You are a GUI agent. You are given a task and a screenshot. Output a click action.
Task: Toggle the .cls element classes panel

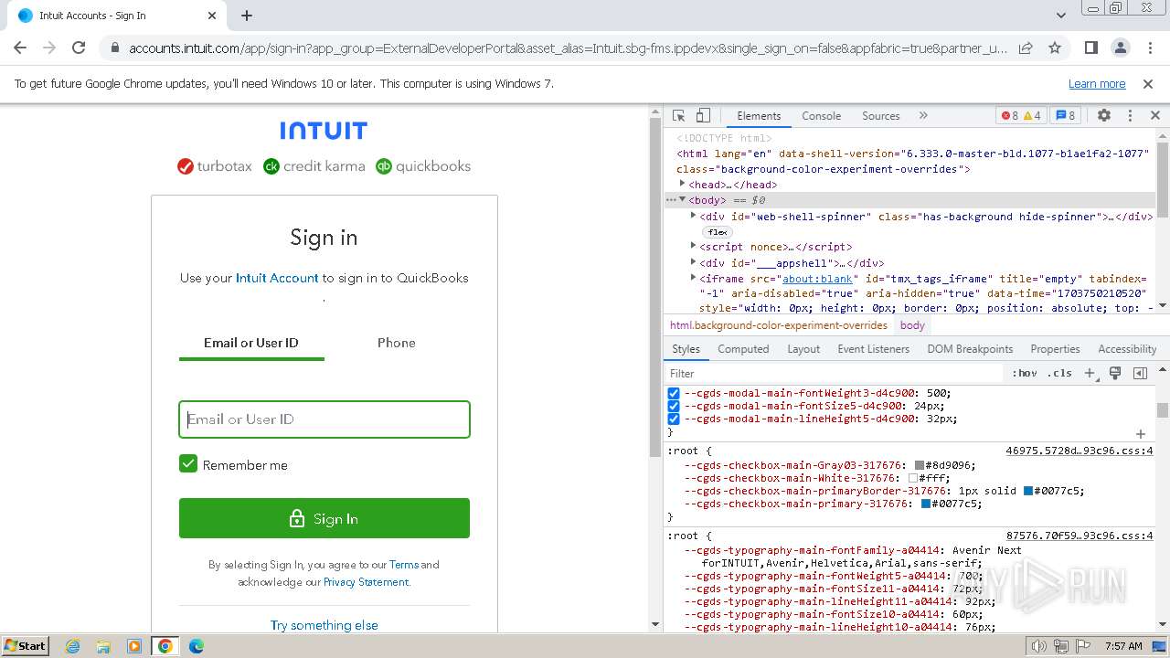pos(1060,374)
